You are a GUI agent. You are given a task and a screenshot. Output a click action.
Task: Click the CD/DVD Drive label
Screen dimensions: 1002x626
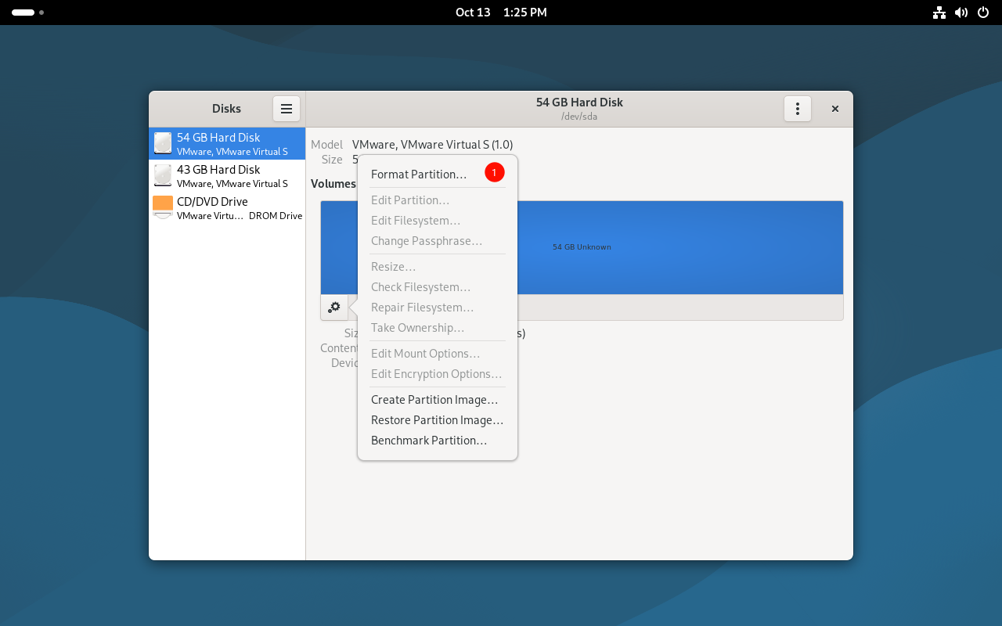[212, 202]
